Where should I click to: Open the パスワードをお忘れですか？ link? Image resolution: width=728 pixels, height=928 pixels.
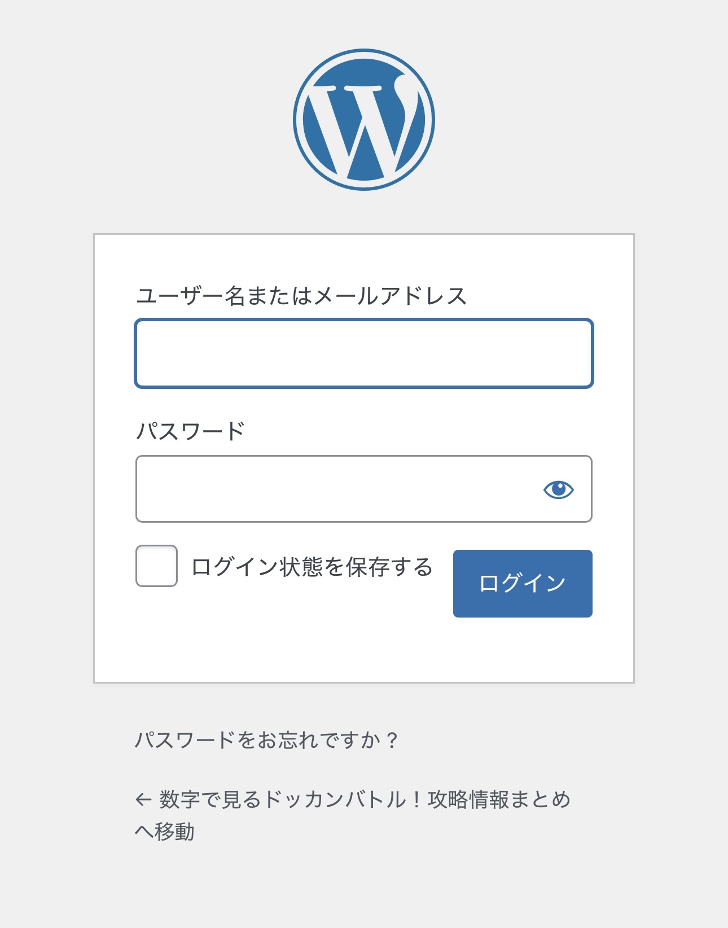[x=266, y=739]
